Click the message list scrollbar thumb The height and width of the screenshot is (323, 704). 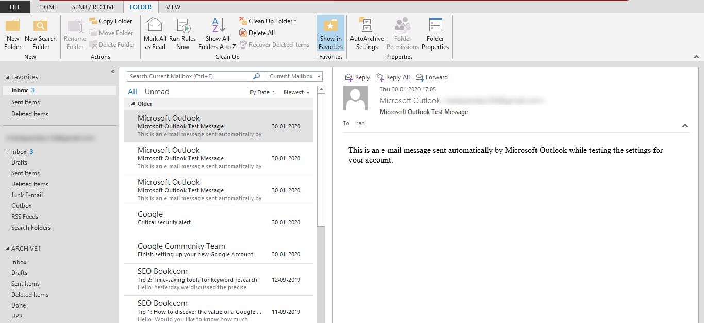[321, 160]
